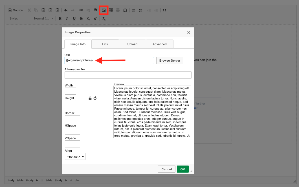Image resolution: width=299 pixels, height=187 pixels.
Task: Click the Alternative Text field
Action: [128, 75]
